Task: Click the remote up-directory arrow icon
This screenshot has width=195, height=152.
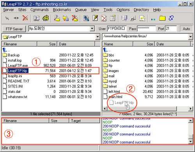Action: point(105,50)
